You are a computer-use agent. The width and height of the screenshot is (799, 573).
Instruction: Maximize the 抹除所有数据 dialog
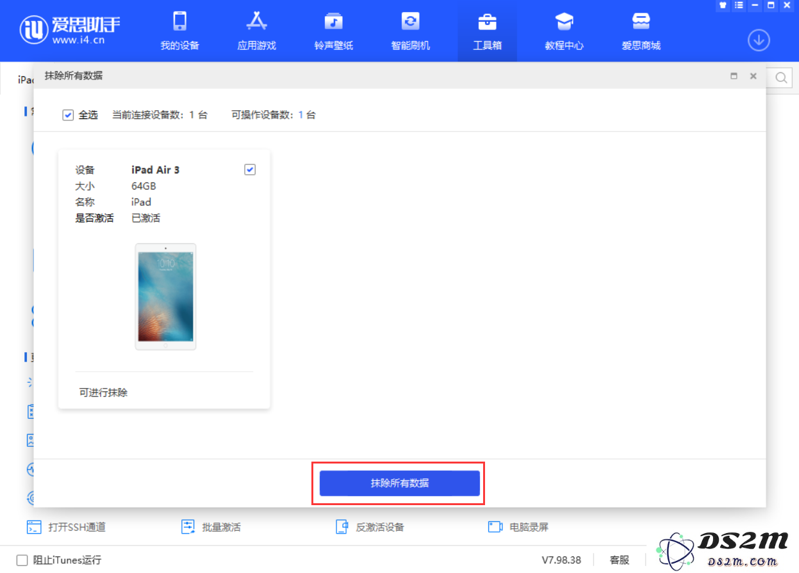(x=734, y=76)
